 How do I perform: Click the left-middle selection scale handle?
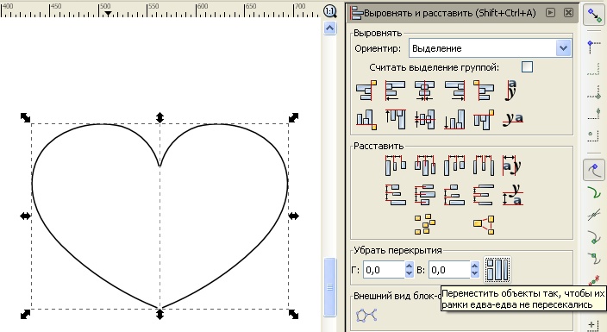(26, 216)
